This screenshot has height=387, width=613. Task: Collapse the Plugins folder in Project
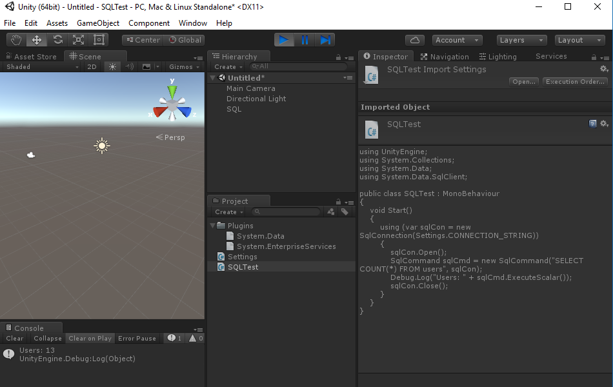213,225
